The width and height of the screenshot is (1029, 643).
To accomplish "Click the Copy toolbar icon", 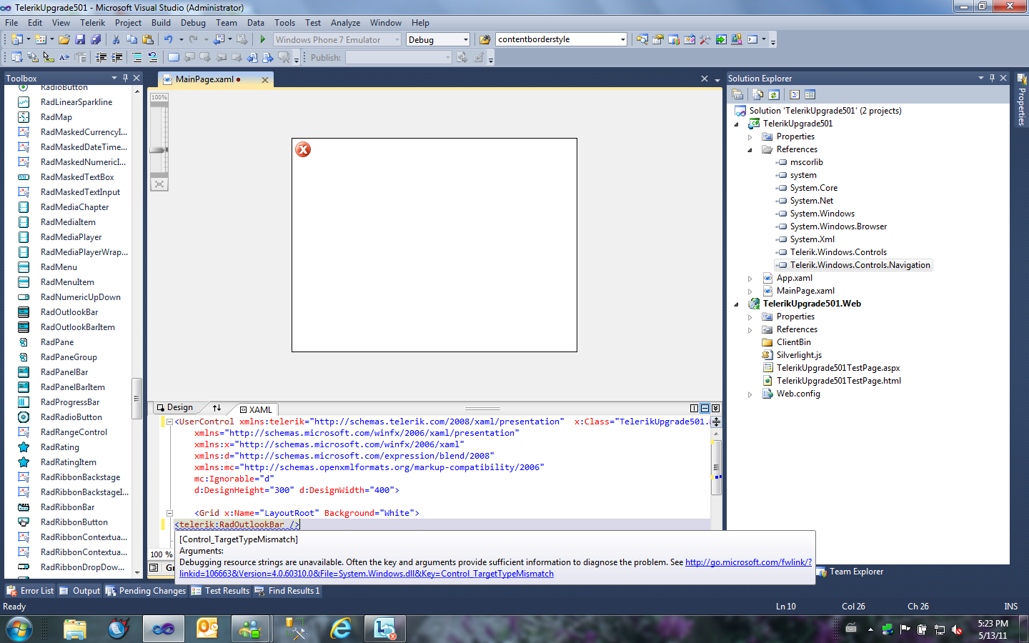I will pyautogui.click(x=132, y=39).
